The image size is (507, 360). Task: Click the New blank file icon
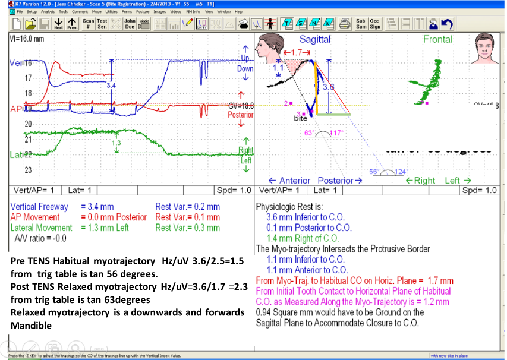[17, 24]
